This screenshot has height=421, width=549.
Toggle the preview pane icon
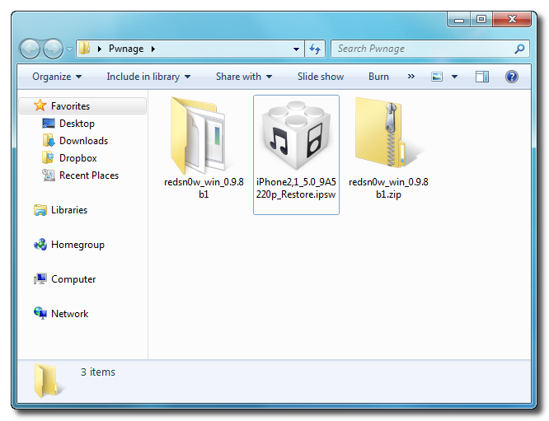[482, 77]
